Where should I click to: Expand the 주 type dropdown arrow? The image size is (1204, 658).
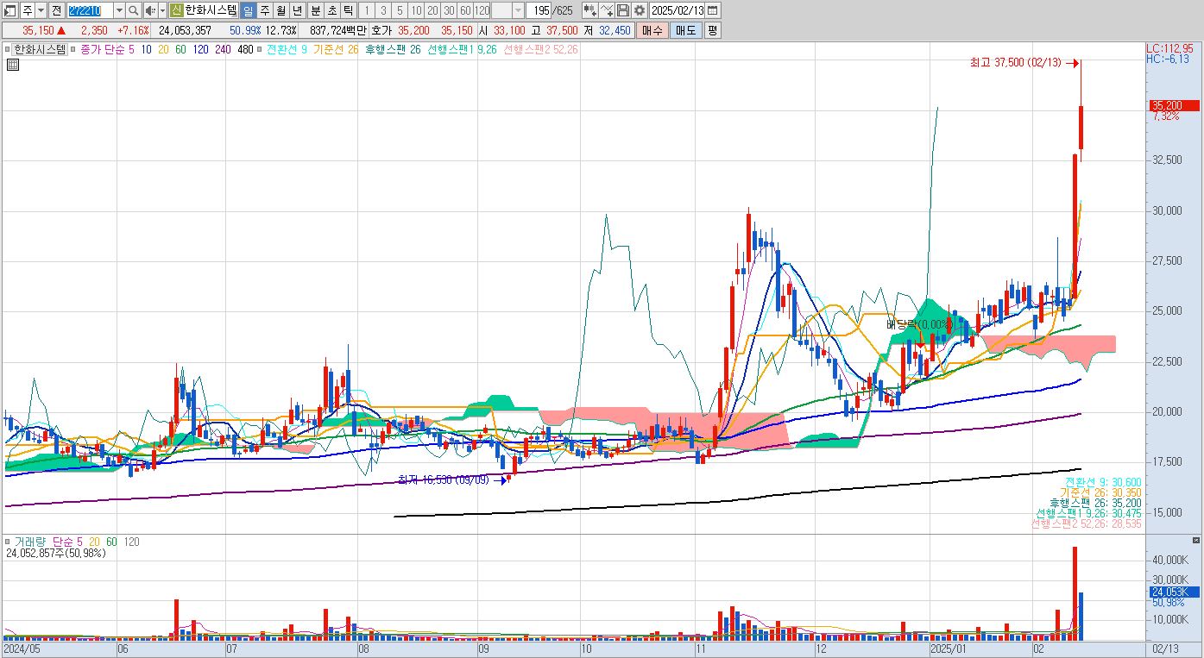(41, 10)
